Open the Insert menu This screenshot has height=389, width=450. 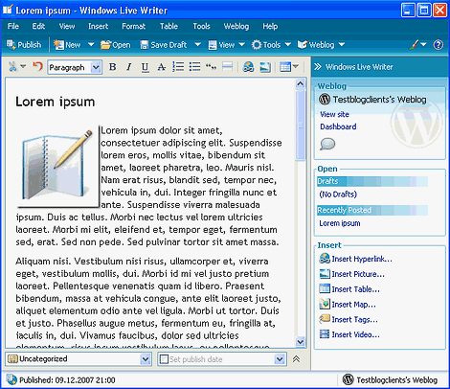pos(99,26)
